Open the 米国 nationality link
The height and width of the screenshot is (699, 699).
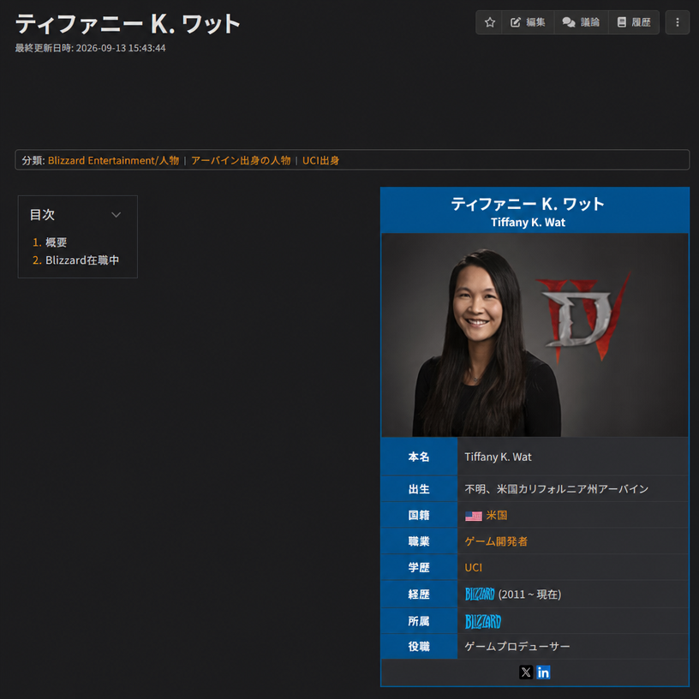497,516
